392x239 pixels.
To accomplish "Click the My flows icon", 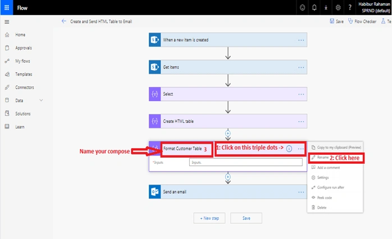I will pyautogui.click(x=7, y=61).
